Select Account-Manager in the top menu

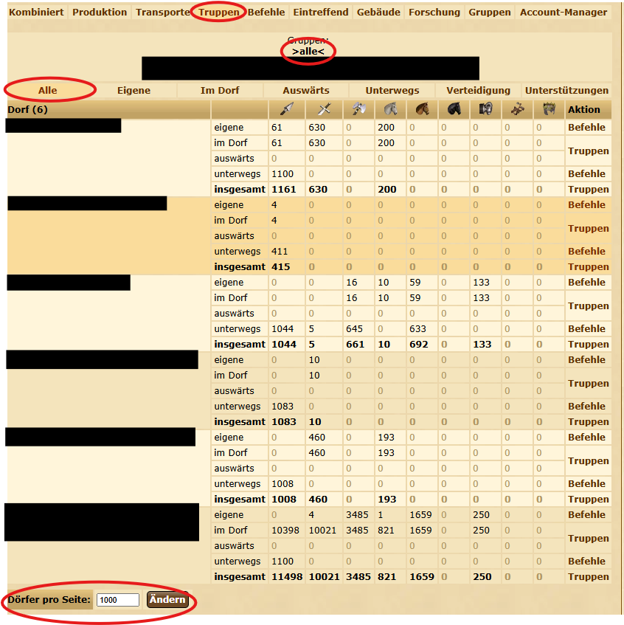(x=563, y=12)
